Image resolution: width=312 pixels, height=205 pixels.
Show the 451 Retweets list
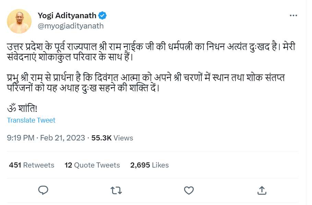tap(32, 165)
